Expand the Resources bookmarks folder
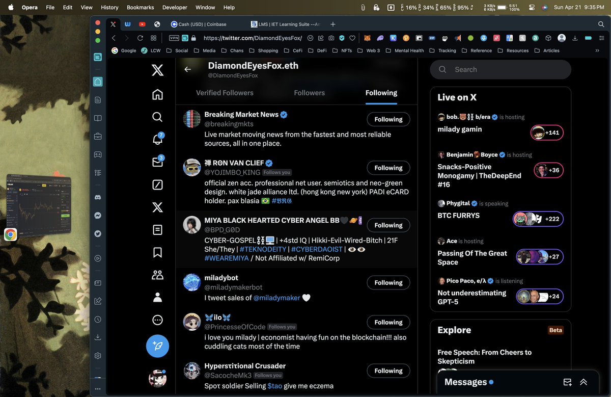611x397 pixels. [x=513, y=50]
